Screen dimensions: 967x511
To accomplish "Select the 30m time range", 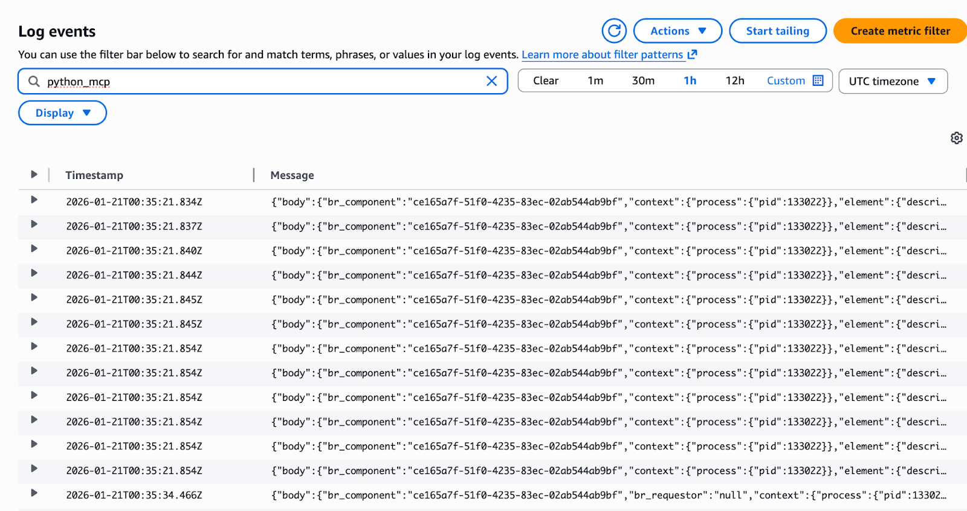I will [x=643, y=80].
